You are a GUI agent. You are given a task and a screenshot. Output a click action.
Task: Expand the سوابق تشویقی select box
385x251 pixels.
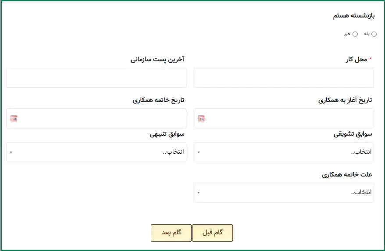[284, 152]
